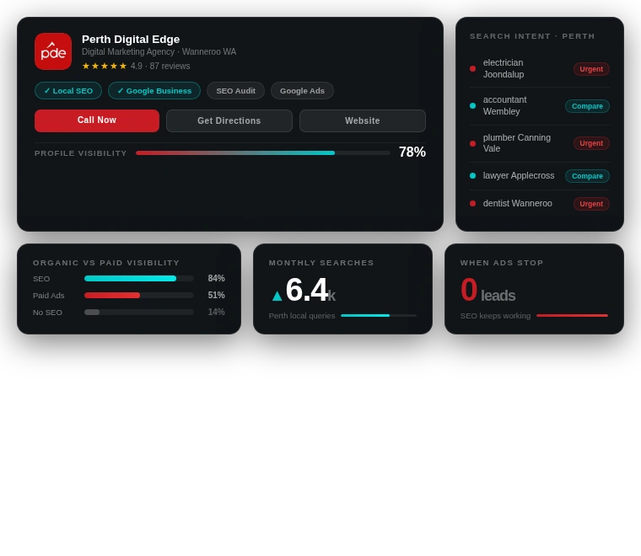Select Urgent tag for electrician Joondalup

pyautogui.click(x=591, y=69)
